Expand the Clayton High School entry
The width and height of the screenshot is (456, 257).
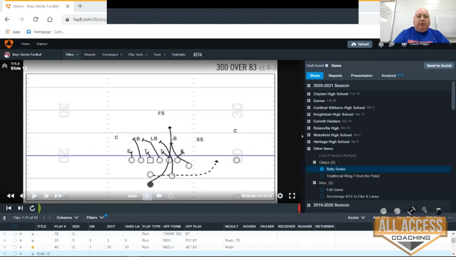coord(309,94)
